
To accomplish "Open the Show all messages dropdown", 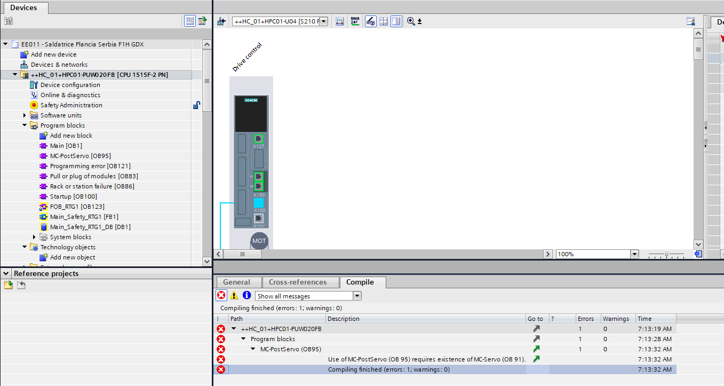I will click(x=357, y=296).
